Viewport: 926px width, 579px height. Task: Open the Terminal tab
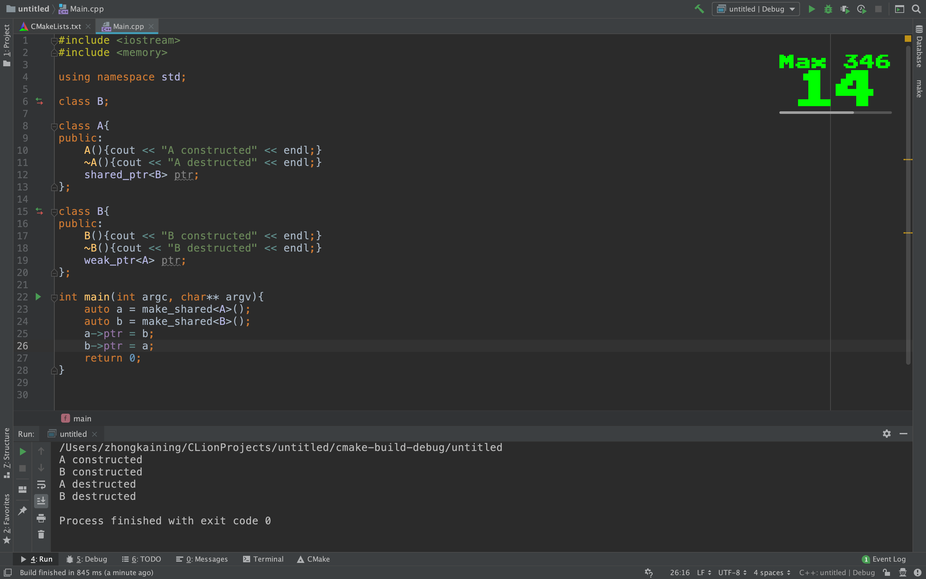pos(263,559)
